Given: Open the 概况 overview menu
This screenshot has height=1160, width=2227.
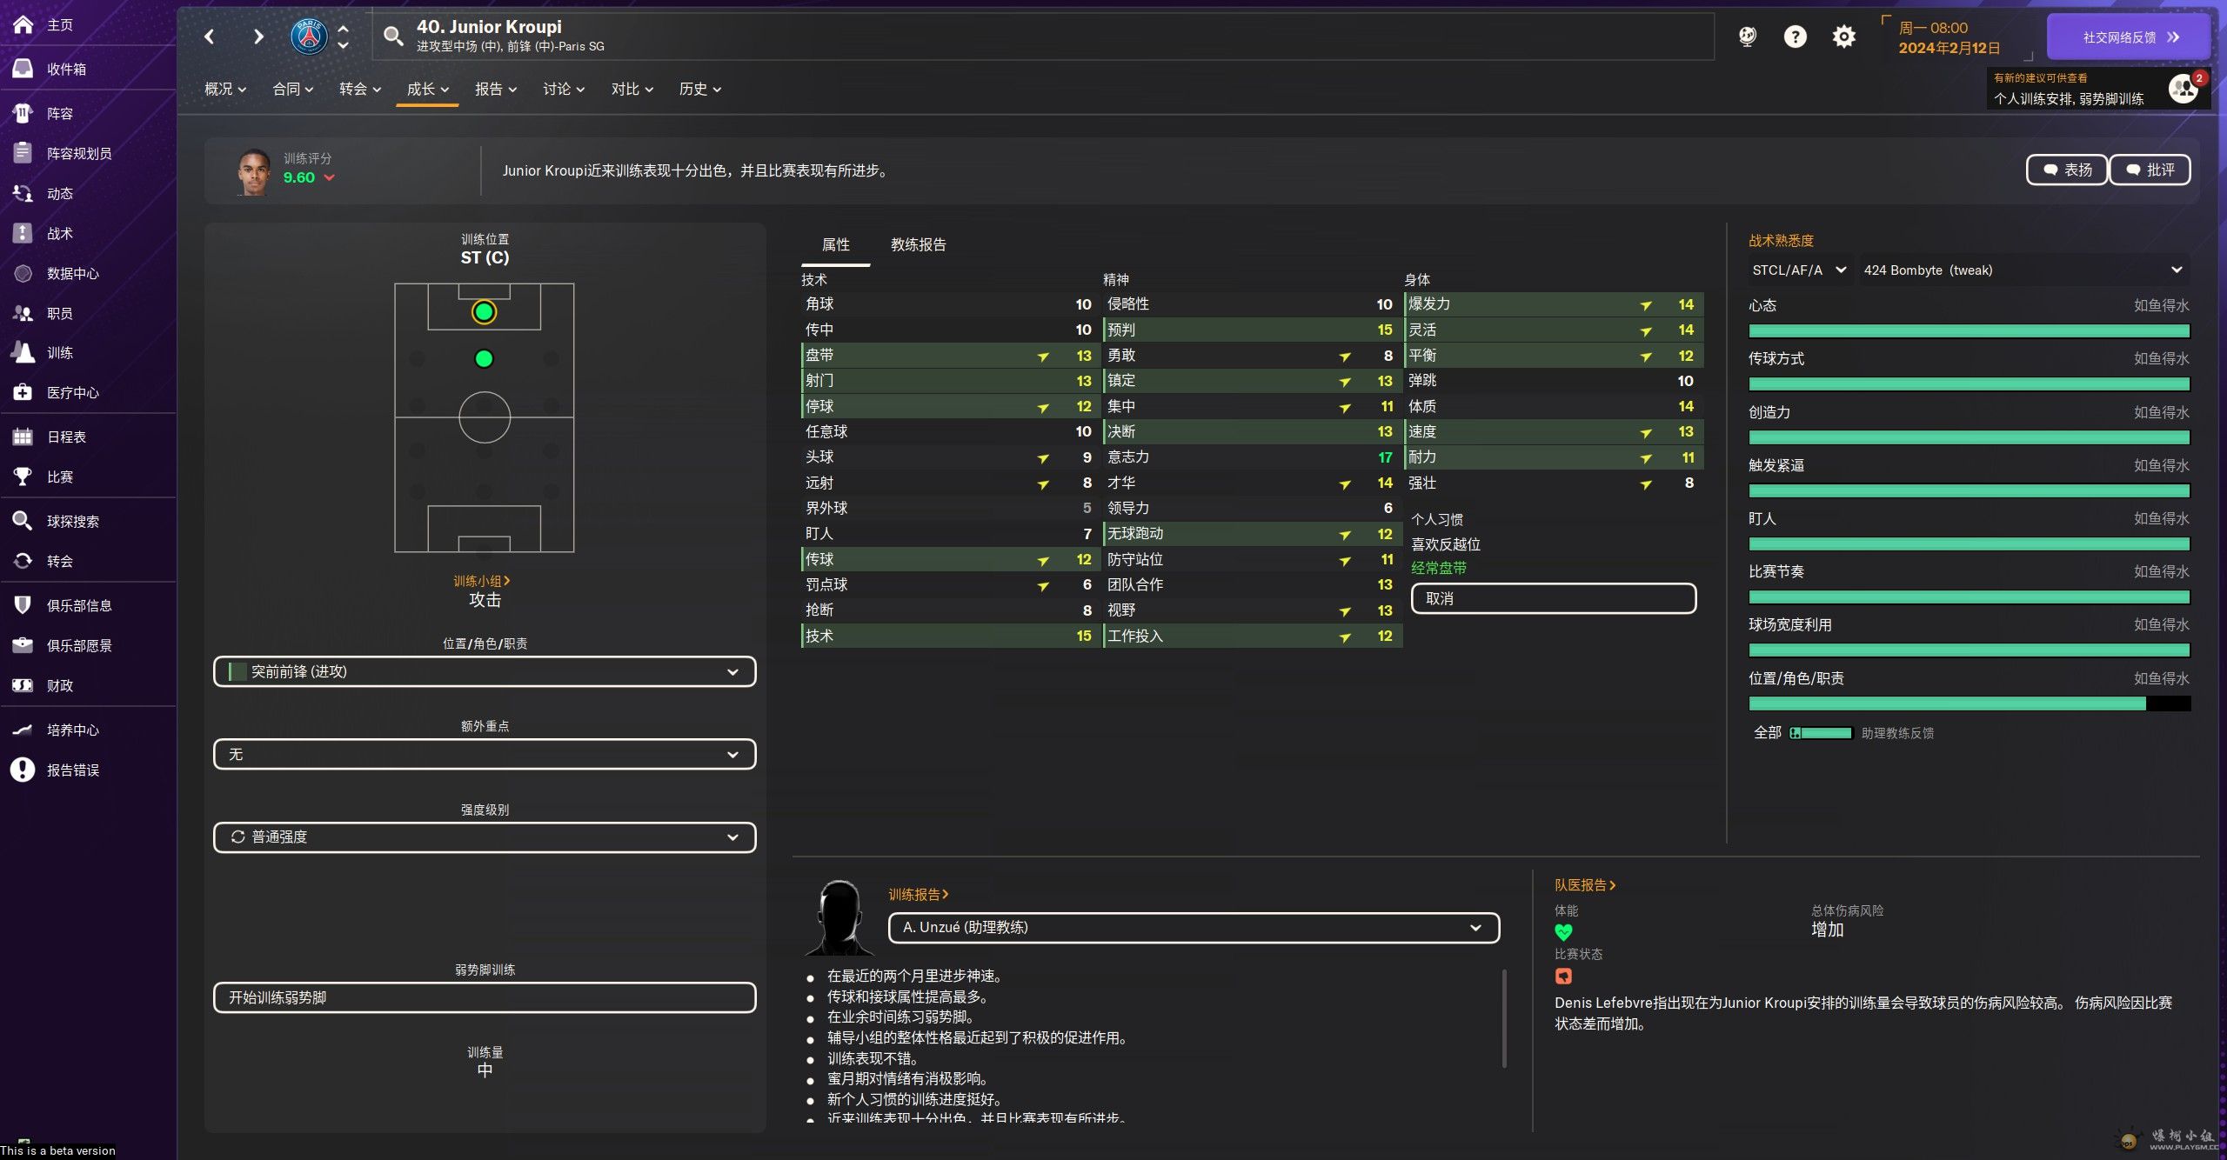Looking at the screenshot, I should pos(225,89).
